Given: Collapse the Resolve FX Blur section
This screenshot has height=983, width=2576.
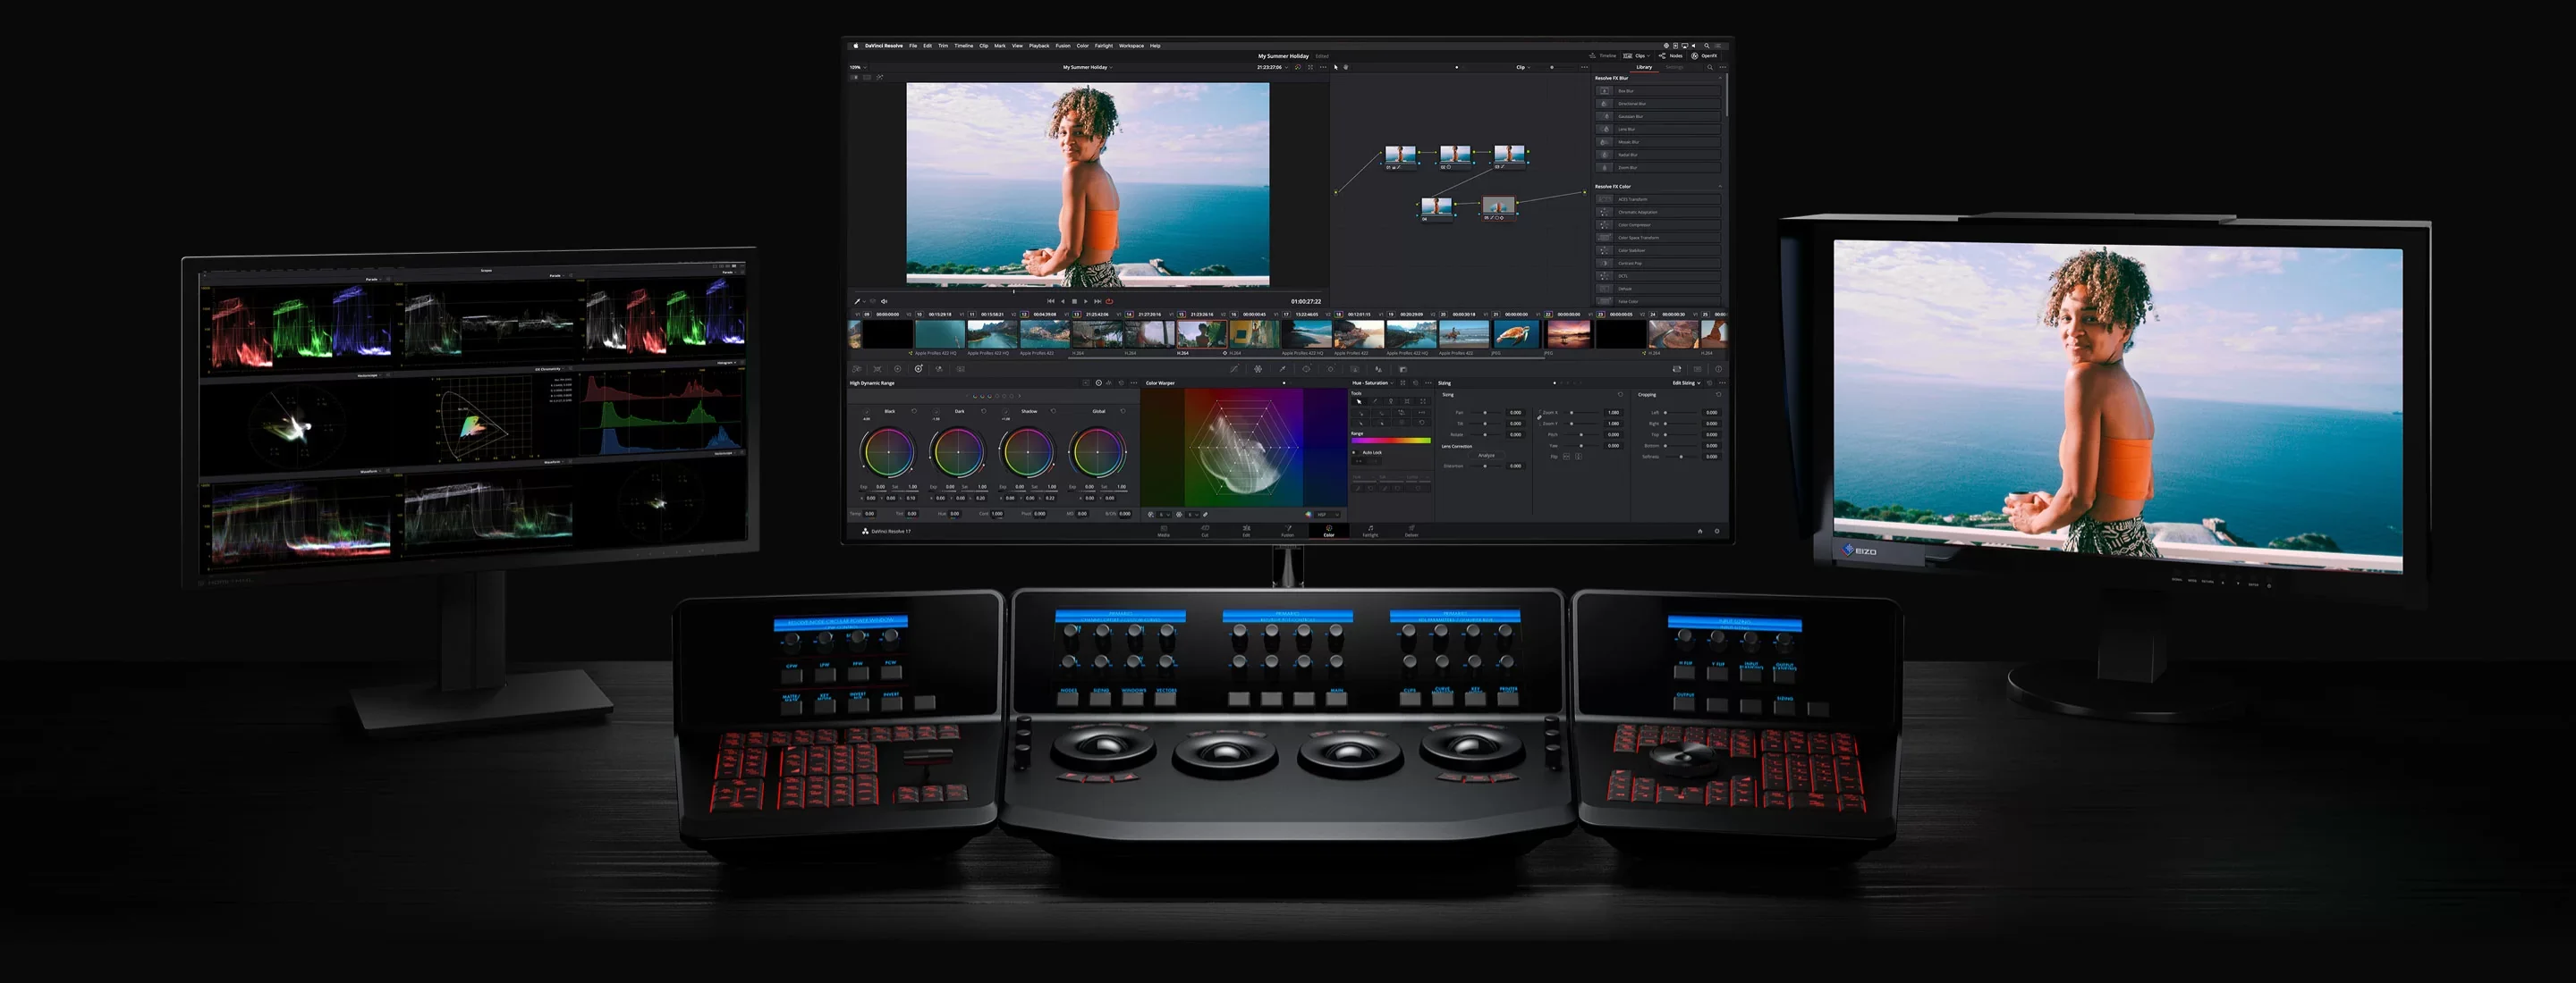Looking at the screenshot, I should tap(1720, 78).
